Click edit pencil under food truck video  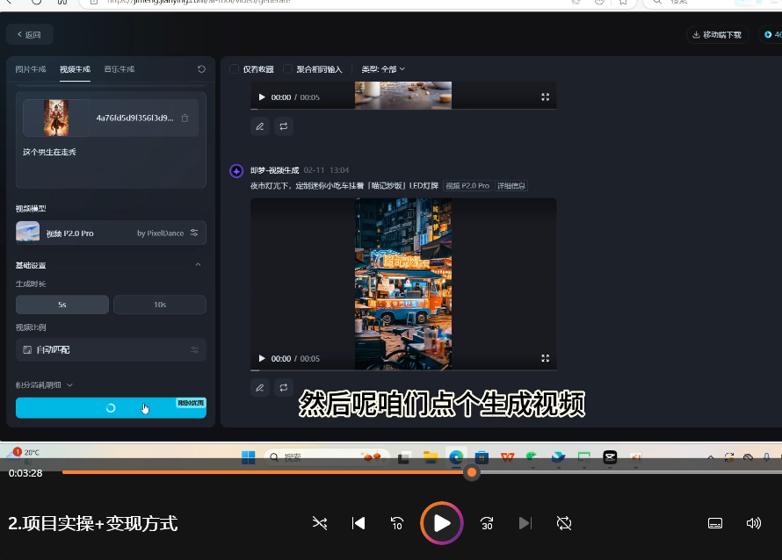[260, 388]
